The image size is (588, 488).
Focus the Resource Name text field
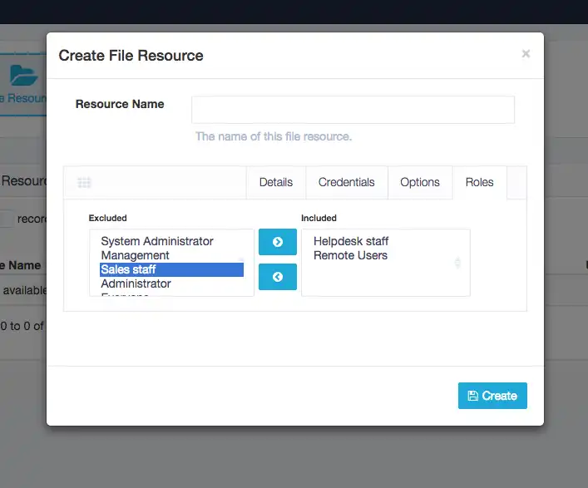point(353,110)
